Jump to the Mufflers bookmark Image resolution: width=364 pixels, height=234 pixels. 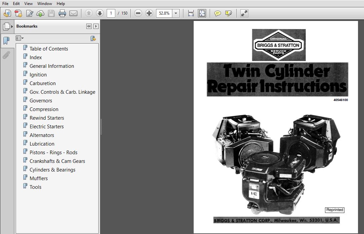click(x=39, y=178)
